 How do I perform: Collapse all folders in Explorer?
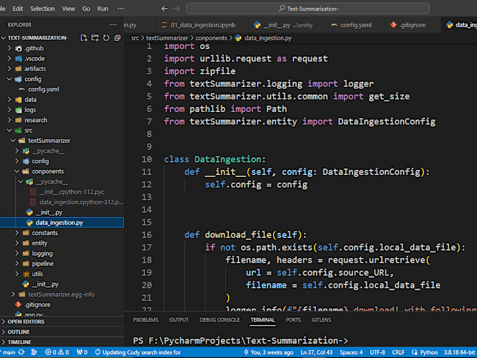[x=117, y=38]
